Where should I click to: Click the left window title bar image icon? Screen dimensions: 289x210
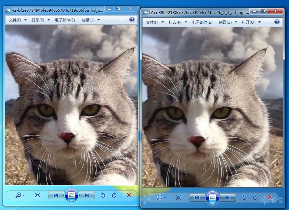click(x=8, y=10)
